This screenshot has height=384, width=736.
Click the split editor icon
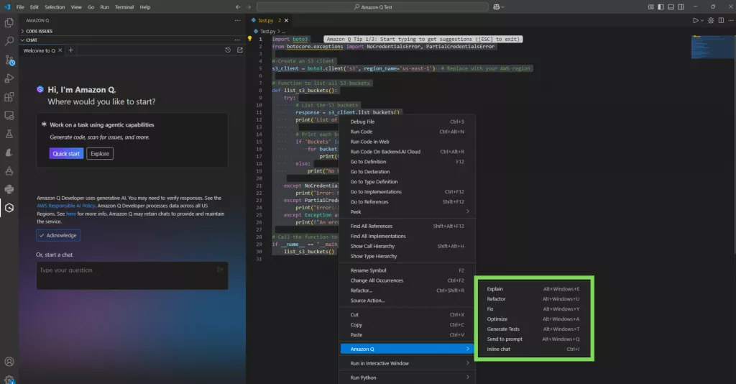click(x=721, y=20)
